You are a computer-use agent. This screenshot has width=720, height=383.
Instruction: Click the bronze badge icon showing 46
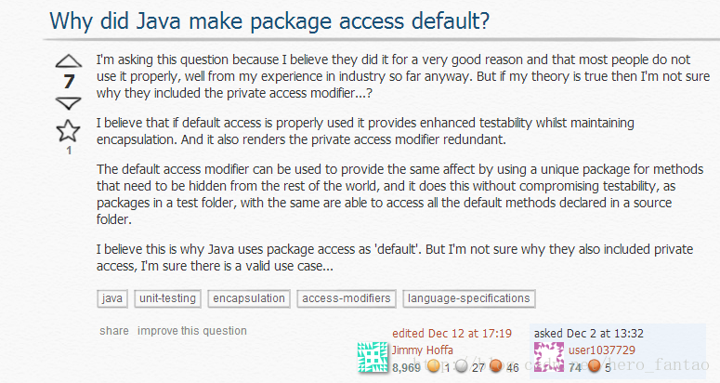pos(495,366)
